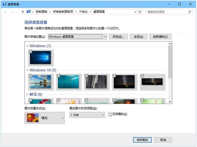Collapse the Windows (1) group
Screen dimensions: 197x147
[x=27, y=46]
